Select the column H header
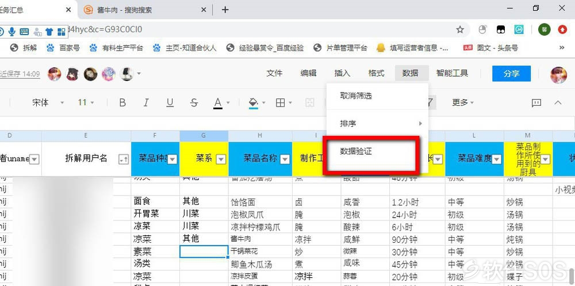This screenshot has width=575, height=286. click(x=260, y=136)
